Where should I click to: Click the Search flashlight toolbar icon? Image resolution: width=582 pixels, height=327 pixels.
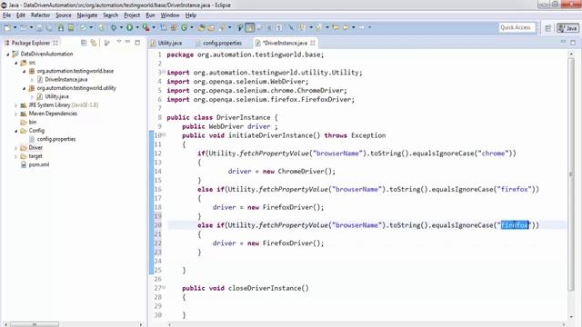222,27
